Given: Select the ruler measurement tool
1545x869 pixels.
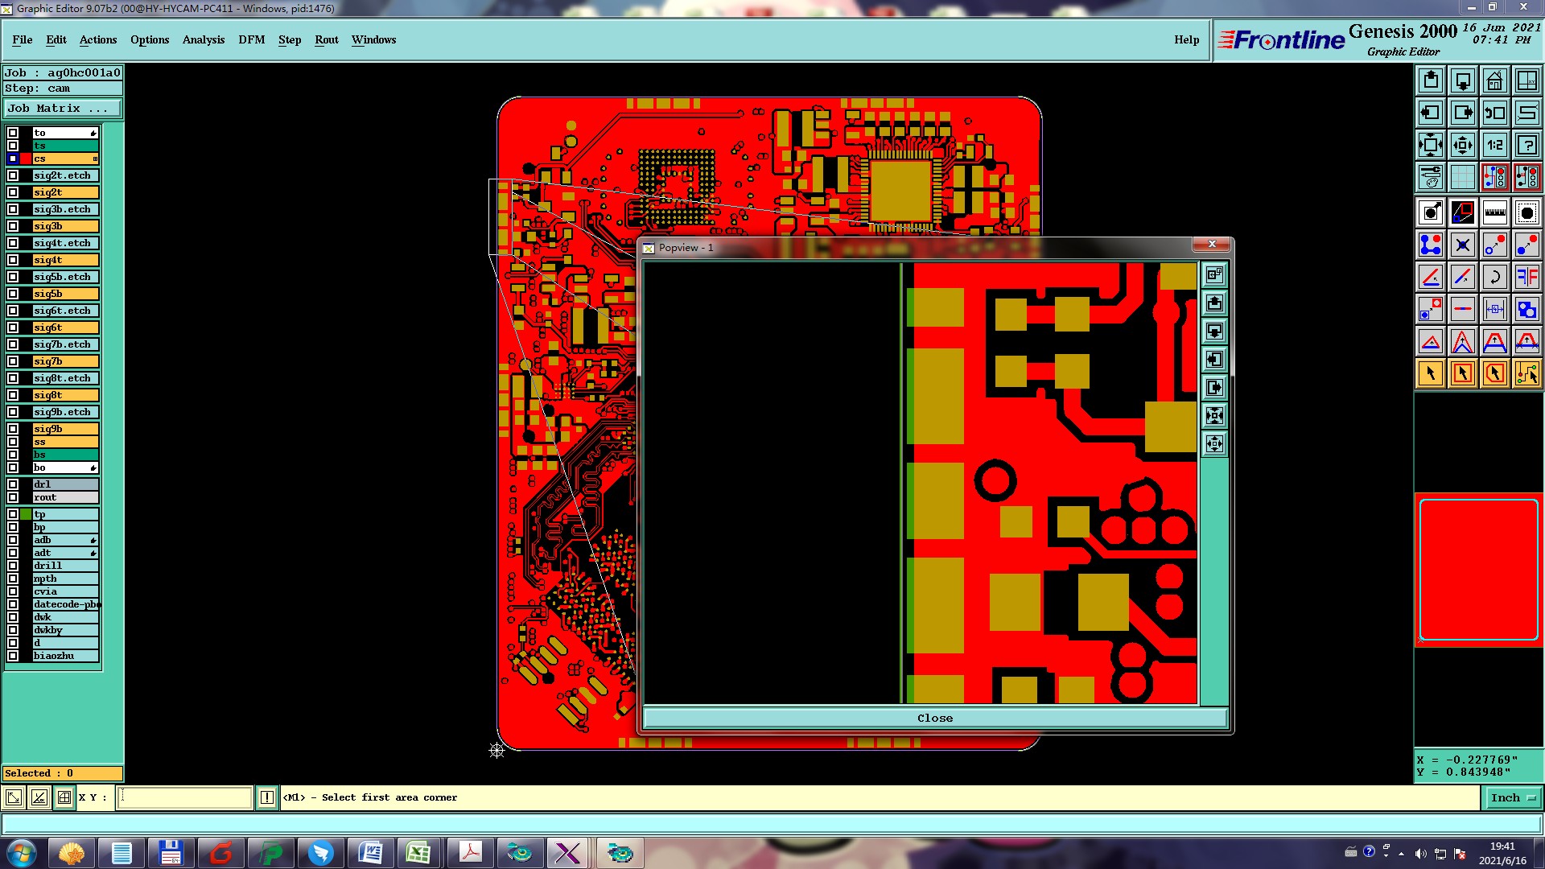Looking at the screenshot, I should 1494,212.
